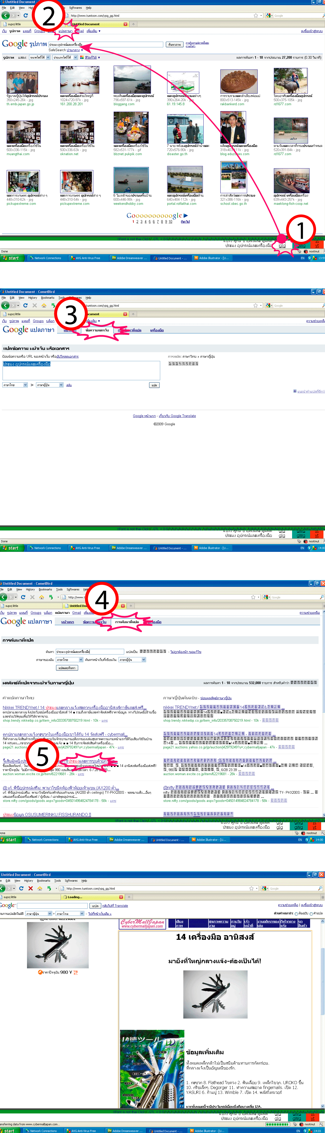Click Reload icon in CyberMall page window
The image size is (325, 1133).
pos(21,888)
